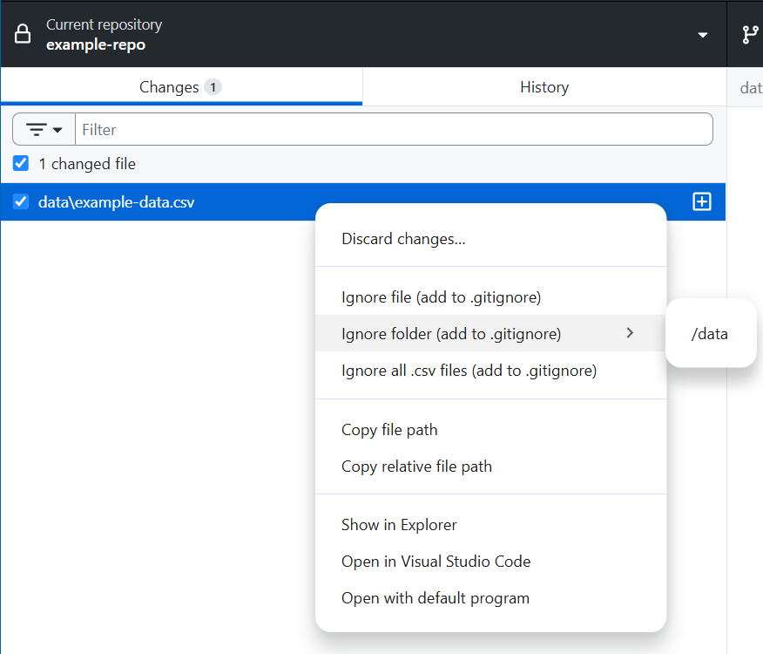Uncheck data\example-data.csv file checkbox

[21, 201]
